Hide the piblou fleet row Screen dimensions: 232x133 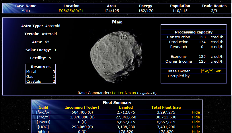click(x=196, y=131)
